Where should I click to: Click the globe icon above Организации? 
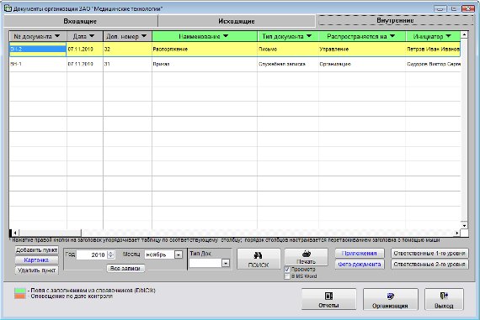pyautogui.click(x=390, y=296)
